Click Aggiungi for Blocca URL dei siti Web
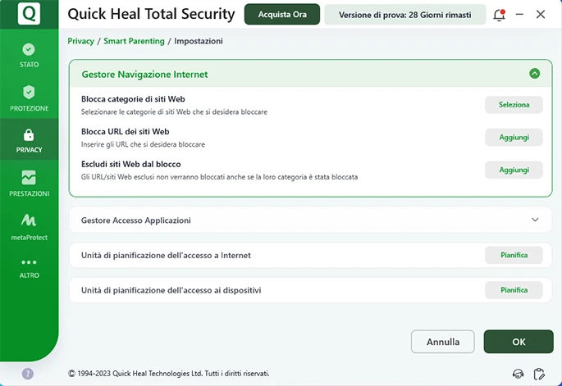562x386 pixels. point(514,138)
